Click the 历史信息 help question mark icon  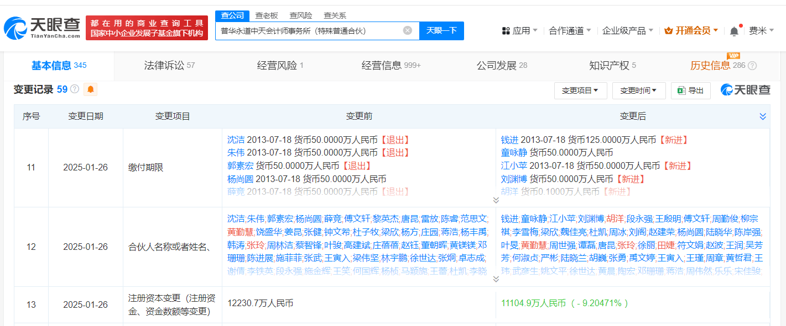pos(752,66)
